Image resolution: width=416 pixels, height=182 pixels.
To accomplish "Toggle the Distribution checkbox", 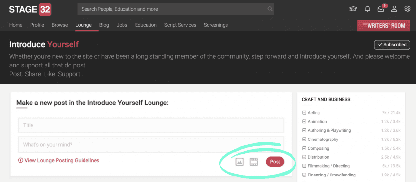I will coord(304,157).
